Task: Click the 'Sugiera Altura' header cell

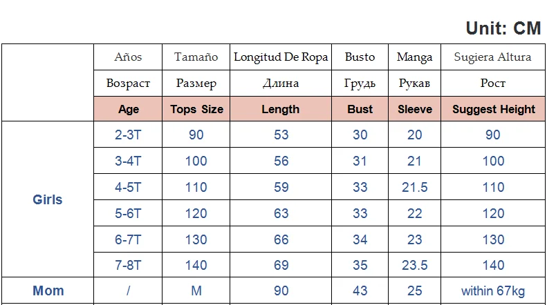Action: click(x=493, y=57)
